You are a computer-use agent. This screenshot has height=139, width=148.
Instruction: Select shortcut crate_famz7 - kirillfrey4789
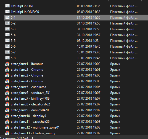[30, 99]
